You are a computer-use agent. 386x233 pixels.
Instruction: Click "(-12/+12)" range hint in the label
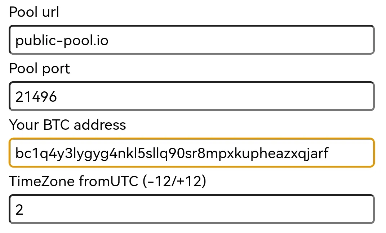pyautogui.click(x=174, y=181)
